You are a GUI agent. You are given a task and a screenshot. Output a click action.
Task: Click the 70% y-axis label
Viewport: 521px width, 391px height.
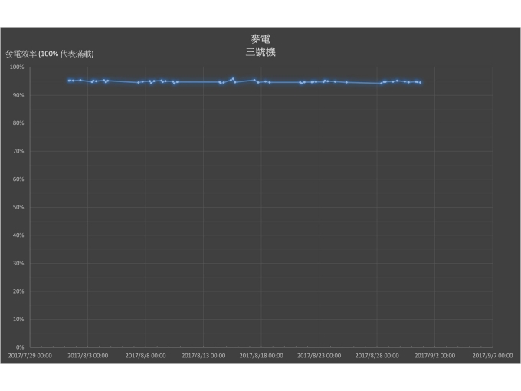point(18,151)
